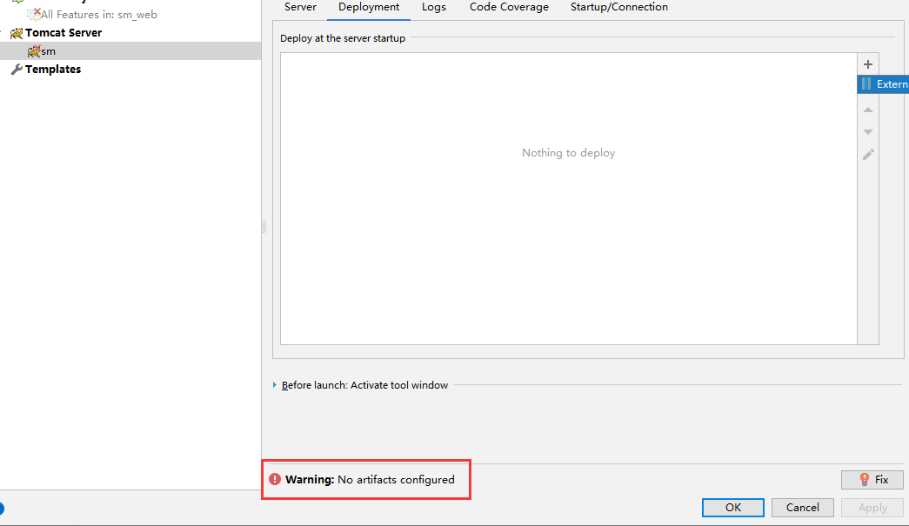This screenshot has height=526, width=909.
Task: Select All Features in: sm_web item
Action: [x=98, y=15]
